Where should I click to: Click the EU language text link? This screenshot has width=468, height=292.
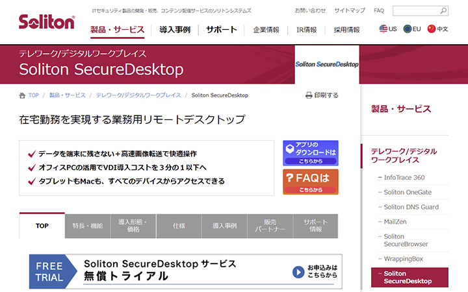417,29
